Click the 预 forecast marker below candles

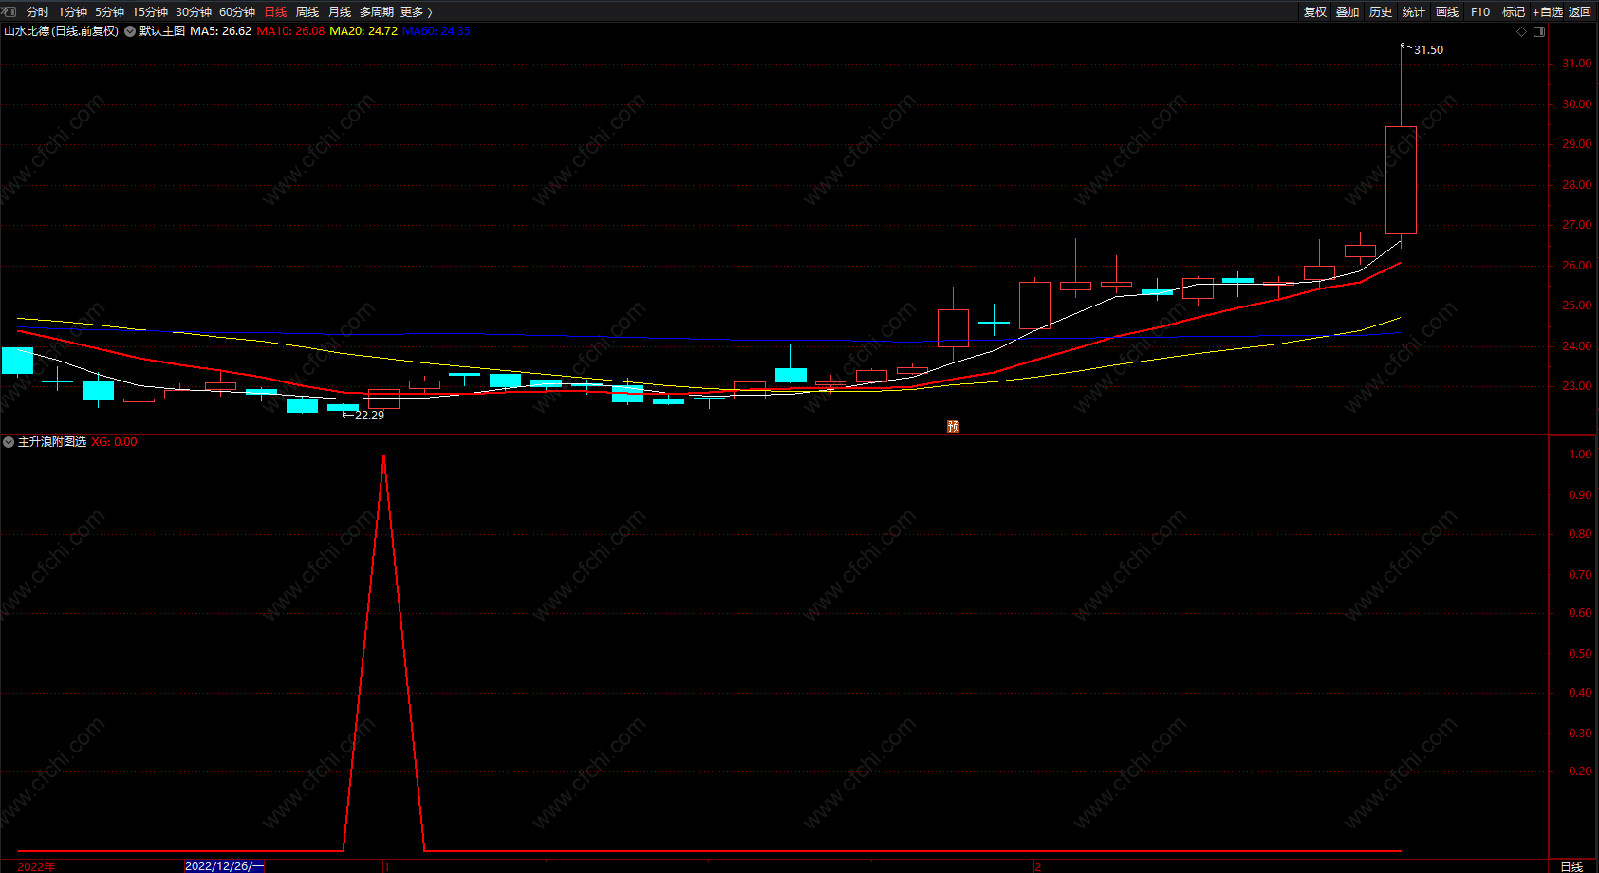[954, 426]
